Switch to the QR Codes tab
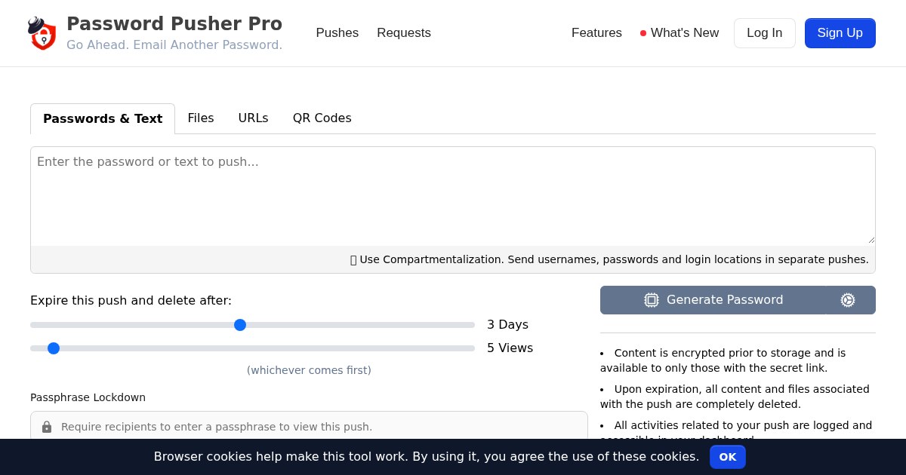 point(322,118)
